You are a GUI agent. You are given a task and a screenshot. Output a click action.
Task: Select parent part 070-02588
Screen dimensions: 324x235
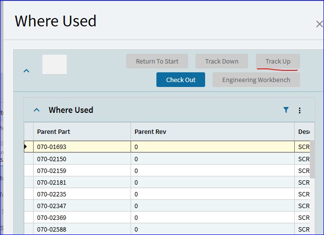(82, 229)
